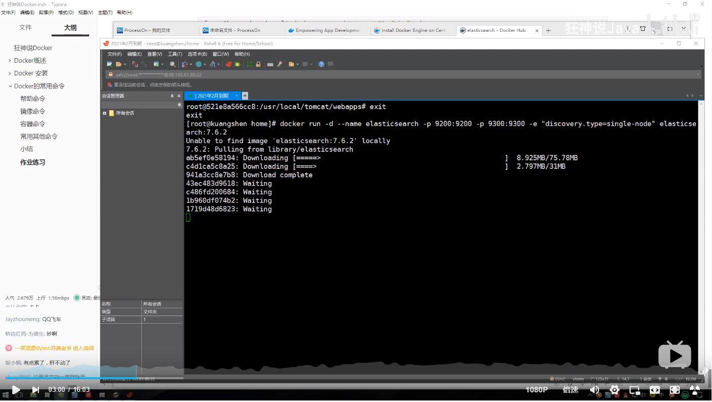Play the video with bottom-left play button
This screenshot has width=712, height=402.
tap(16, 390)
